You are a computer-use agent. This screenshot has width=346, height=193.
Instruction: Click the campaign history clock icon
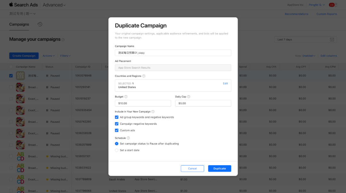(x=40, y=24)
